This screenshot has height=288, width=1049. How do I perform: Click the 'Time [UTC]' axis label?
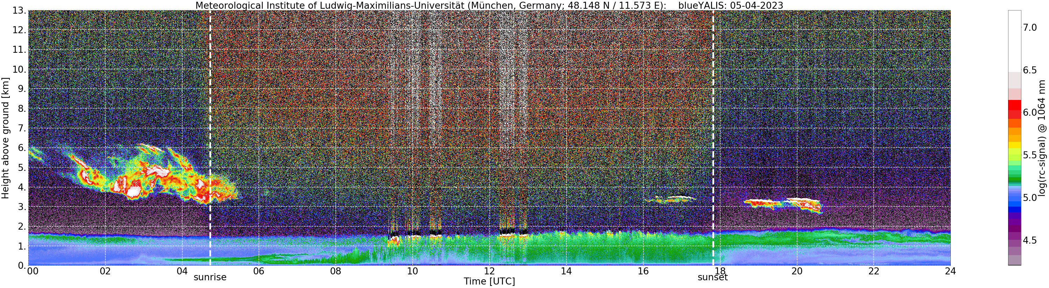click(489, 281)
